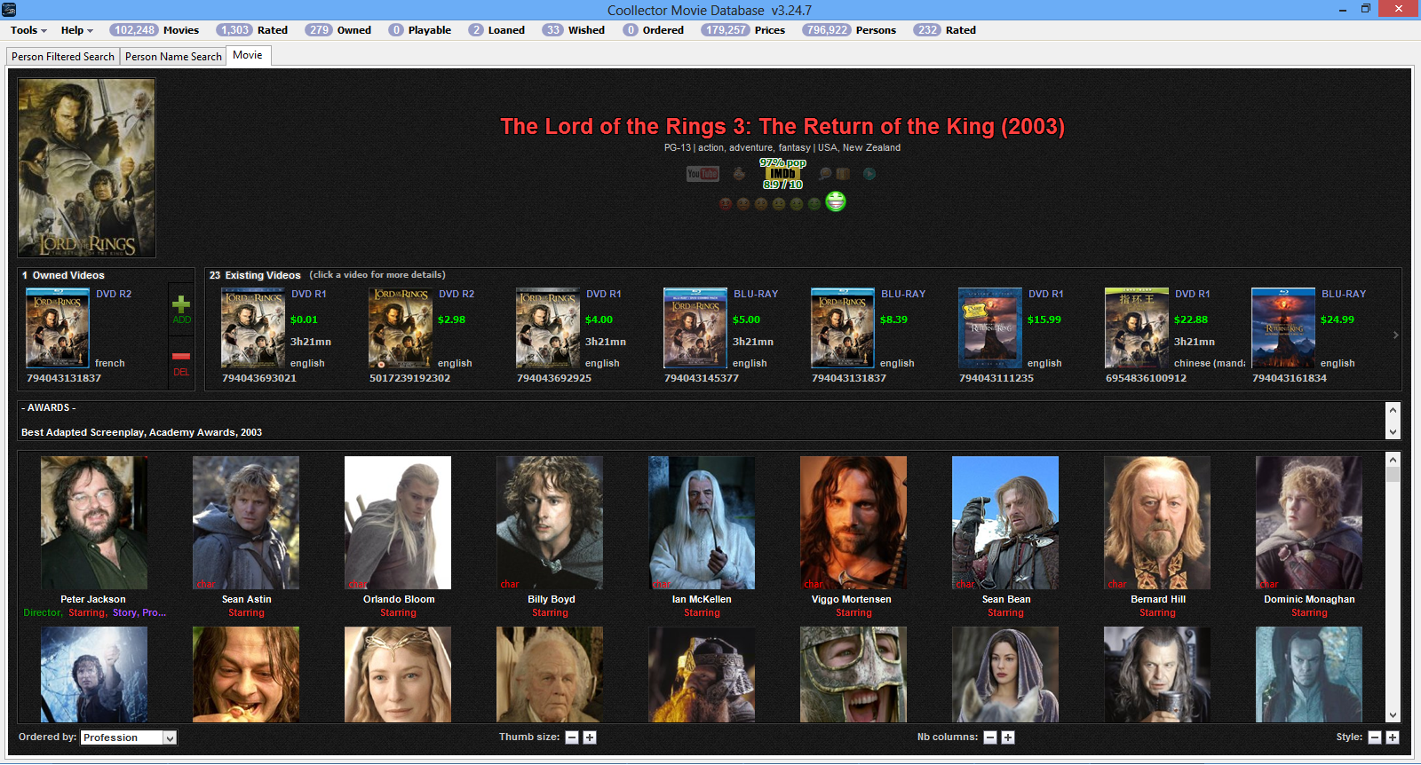Click the cartoon face icon beside YouTube
The image size is (1421, 765).
point(739,174)
